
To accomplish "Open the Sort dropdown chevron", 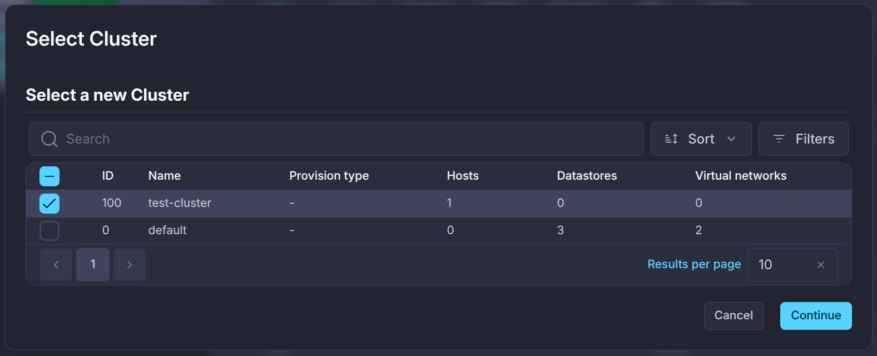I will pos(731,139).
